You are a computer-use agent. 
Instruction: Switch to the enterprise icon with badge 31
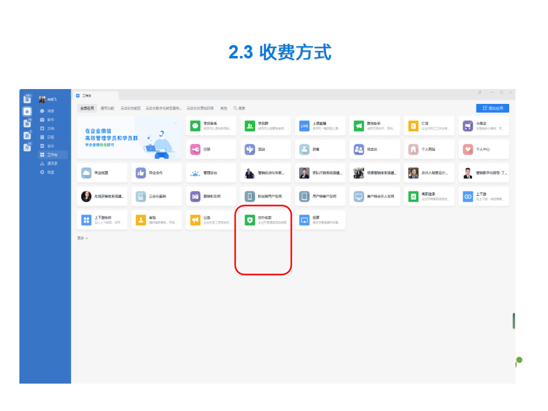(x=27, y=147)
